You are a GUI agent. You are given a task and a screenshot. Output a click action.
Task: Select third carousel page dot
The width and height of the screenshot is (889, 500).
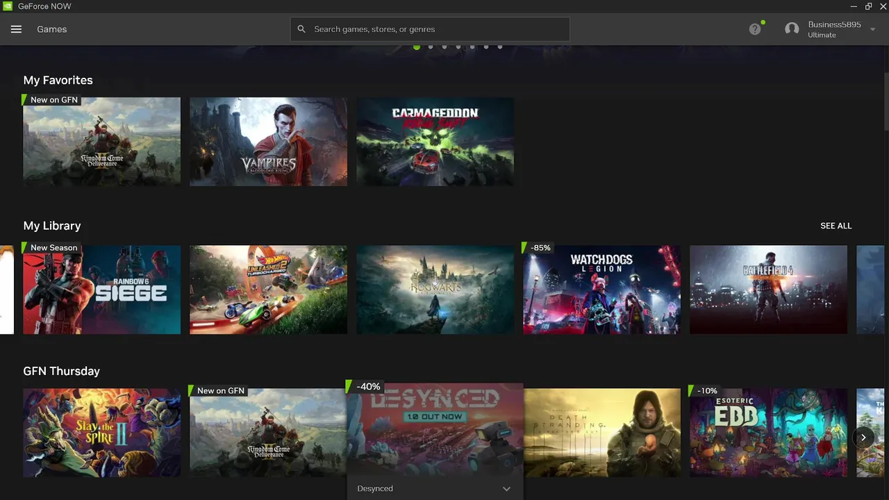click(444, 47)
